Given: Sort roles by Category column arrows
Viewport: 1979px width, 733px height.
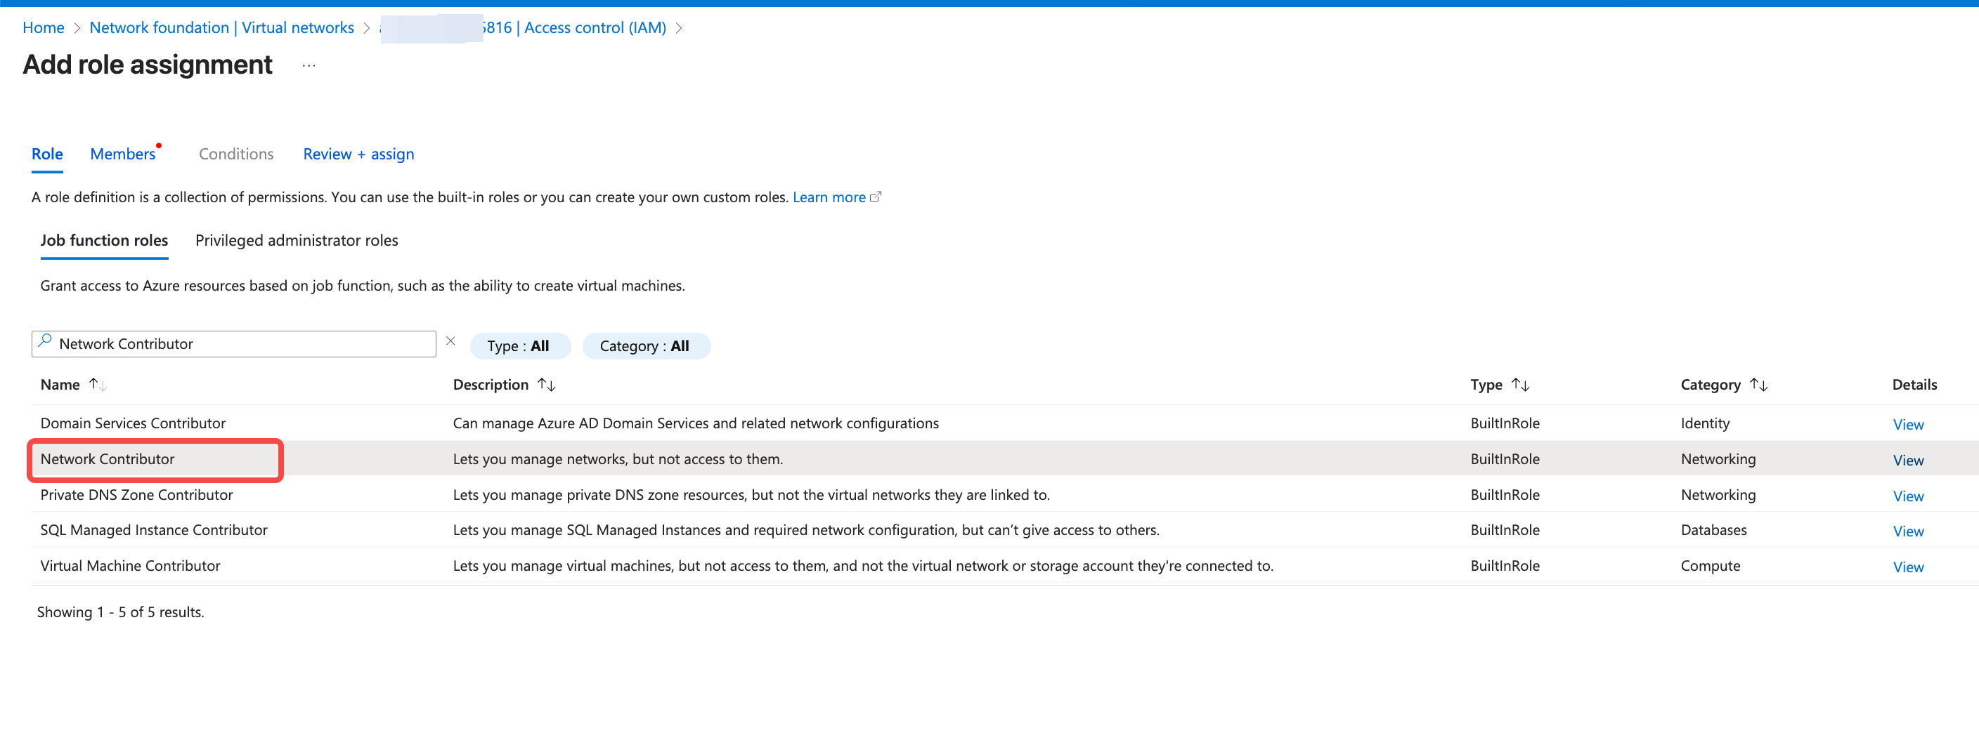Looking at the screenshot, I should pyautogui.click(x=1758, y=385).
